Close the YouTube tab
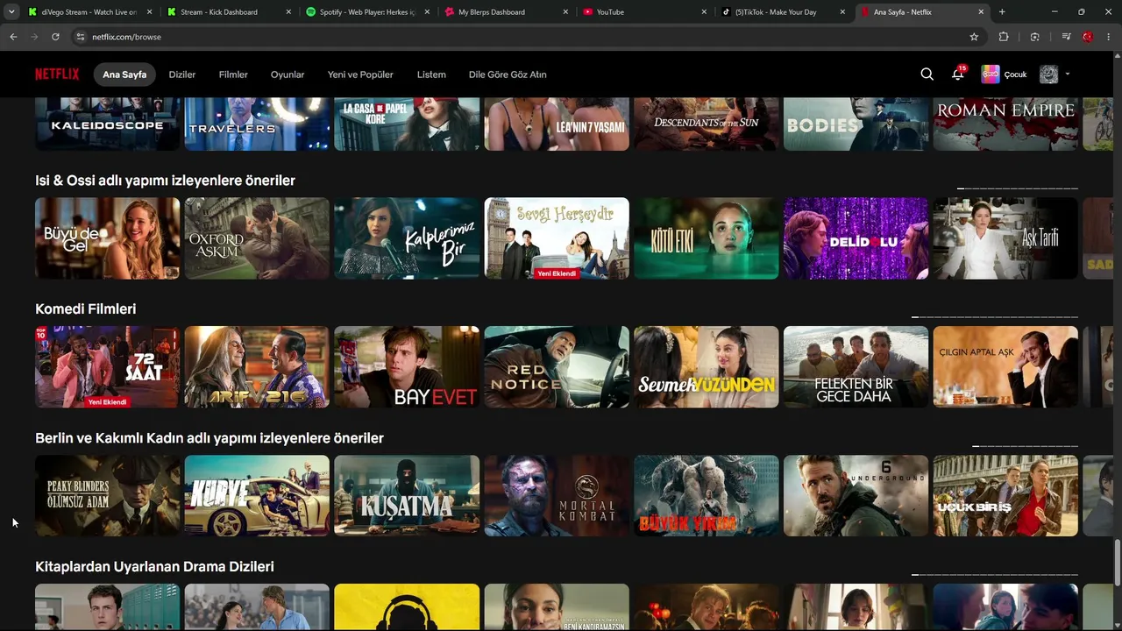This screenshot has height=631, width=1122. [704, 12]
